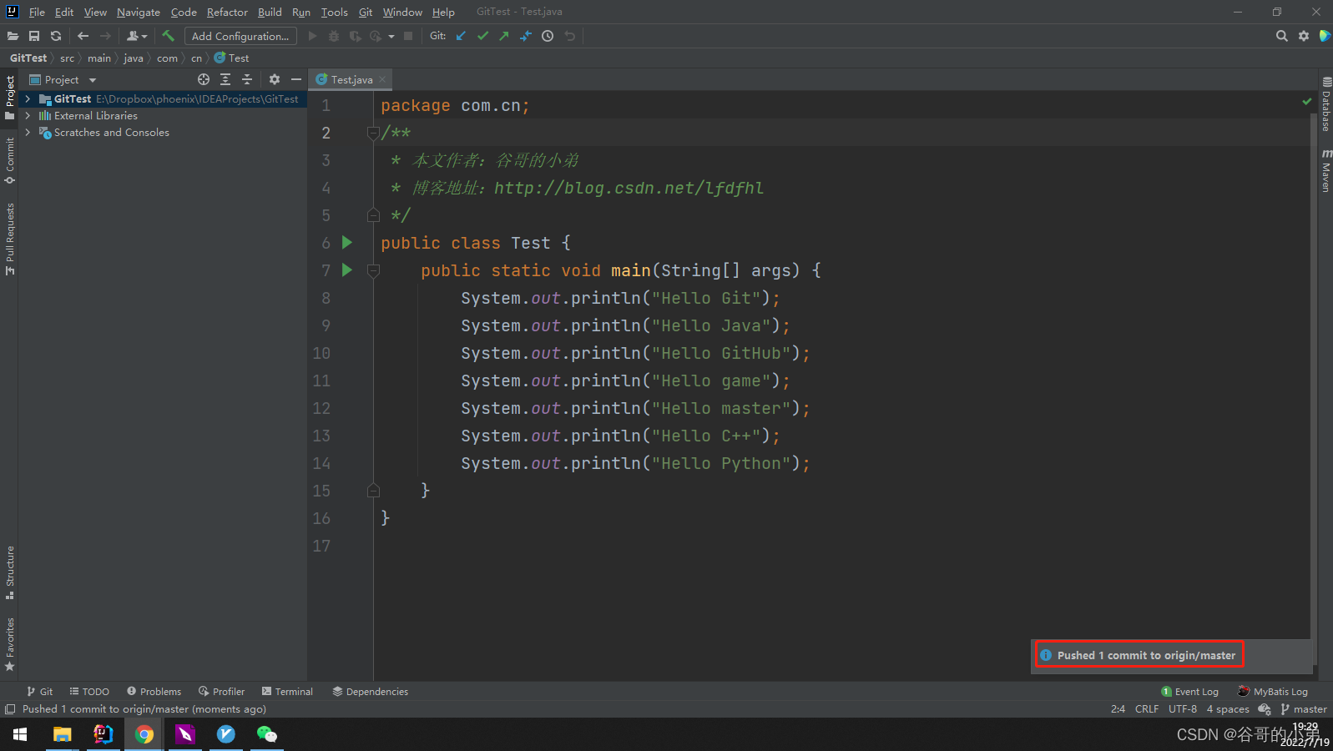Viewport: 1333px width, 751px height.
Task: Open the Refactor menu
Action: pos(227,12)
